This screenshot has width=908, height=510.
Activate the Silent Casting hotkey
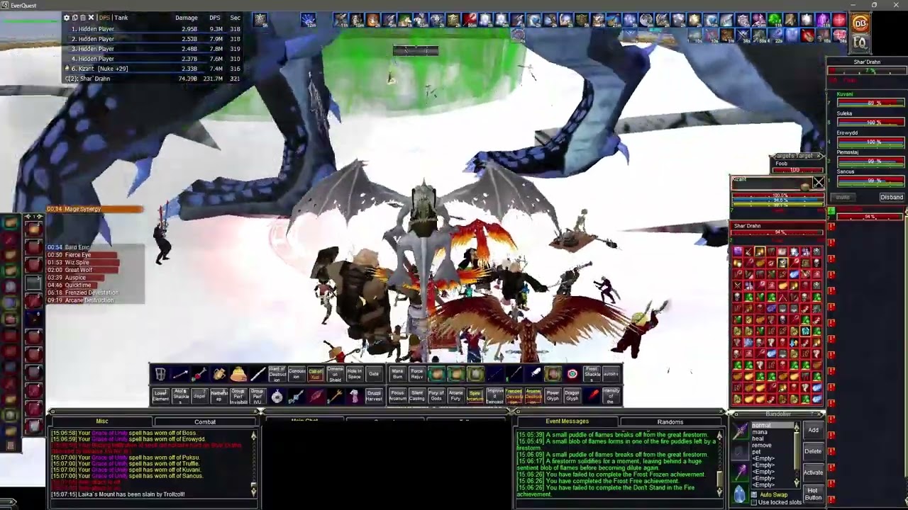click(x=417, y=396)
